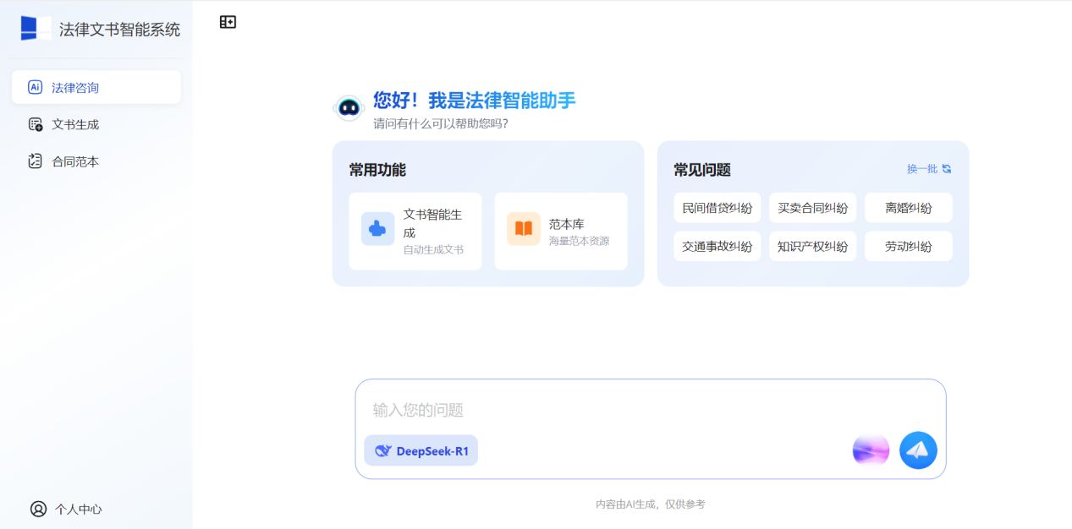This screenshot has height=529, width=1072.
Task: Click the colorful voice orb icon
Action: tap(871, 450)
